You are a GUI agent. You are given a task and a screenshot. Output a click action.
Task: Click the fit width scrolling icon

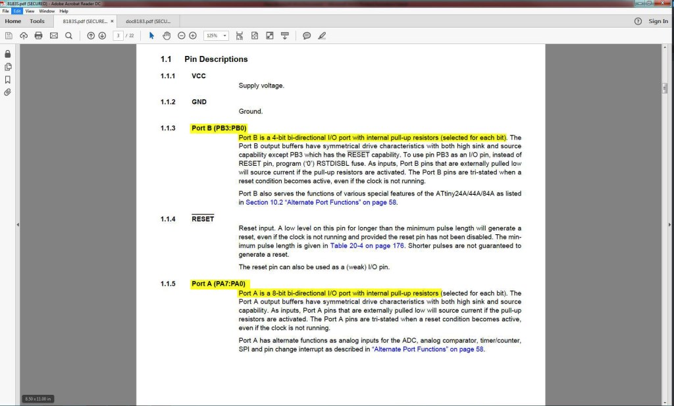(x=240, y=36)
